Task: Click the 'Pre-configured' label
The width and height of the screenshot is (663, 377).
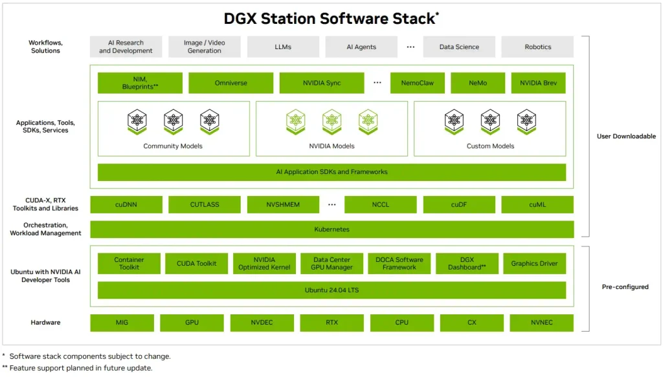Action: (x=625, y=287)
